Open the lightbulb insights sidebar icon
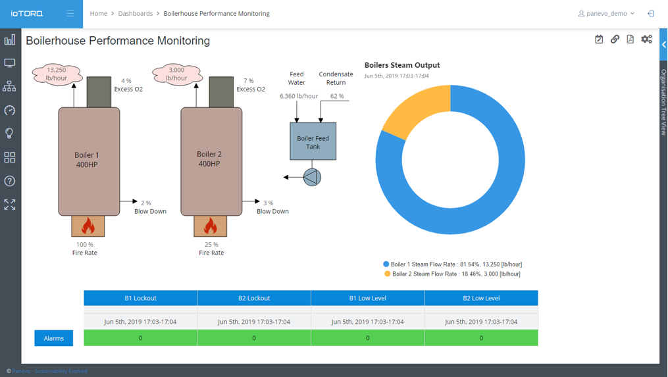668x377 pixels. click(x=9, y=134)
